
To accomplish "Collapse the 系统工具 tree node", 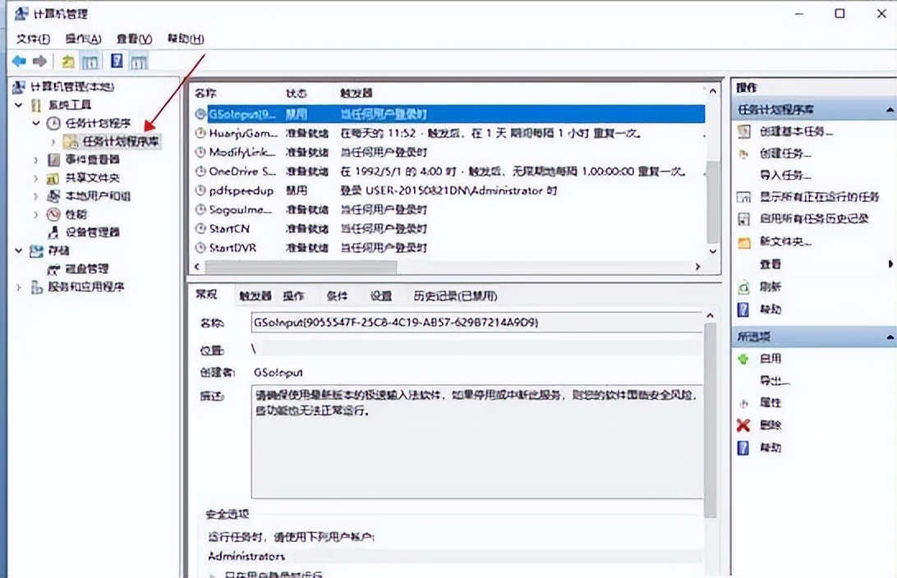I will (20, 104).
